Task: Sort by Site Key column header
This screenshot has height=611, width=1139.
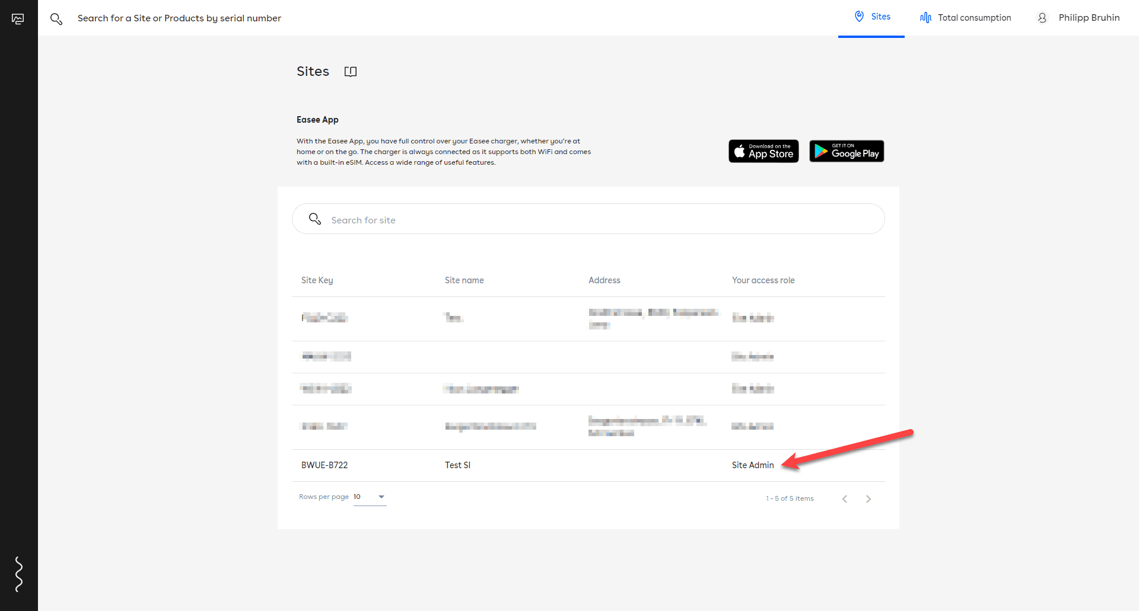Action: coord(317,280)
